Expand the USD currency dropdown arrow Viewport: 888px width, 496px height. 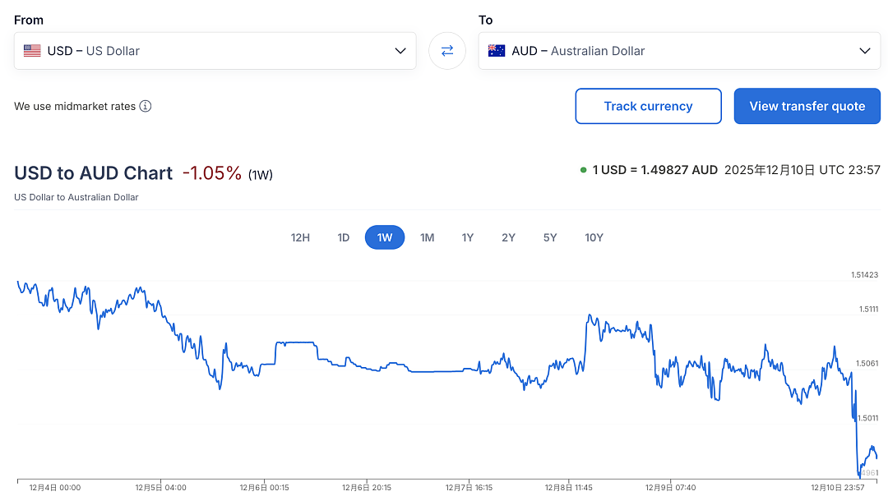pyautogui.click(x=400, y=51)
